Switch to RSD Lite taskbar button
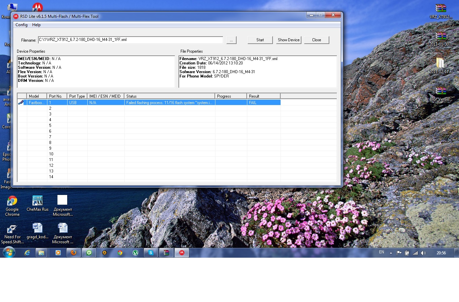459x302 pixels. click(182, 253)
